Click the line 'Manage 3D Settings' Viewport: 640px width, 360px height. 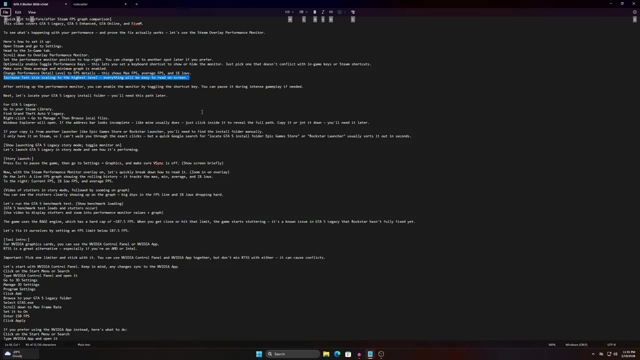click(21, 284)
